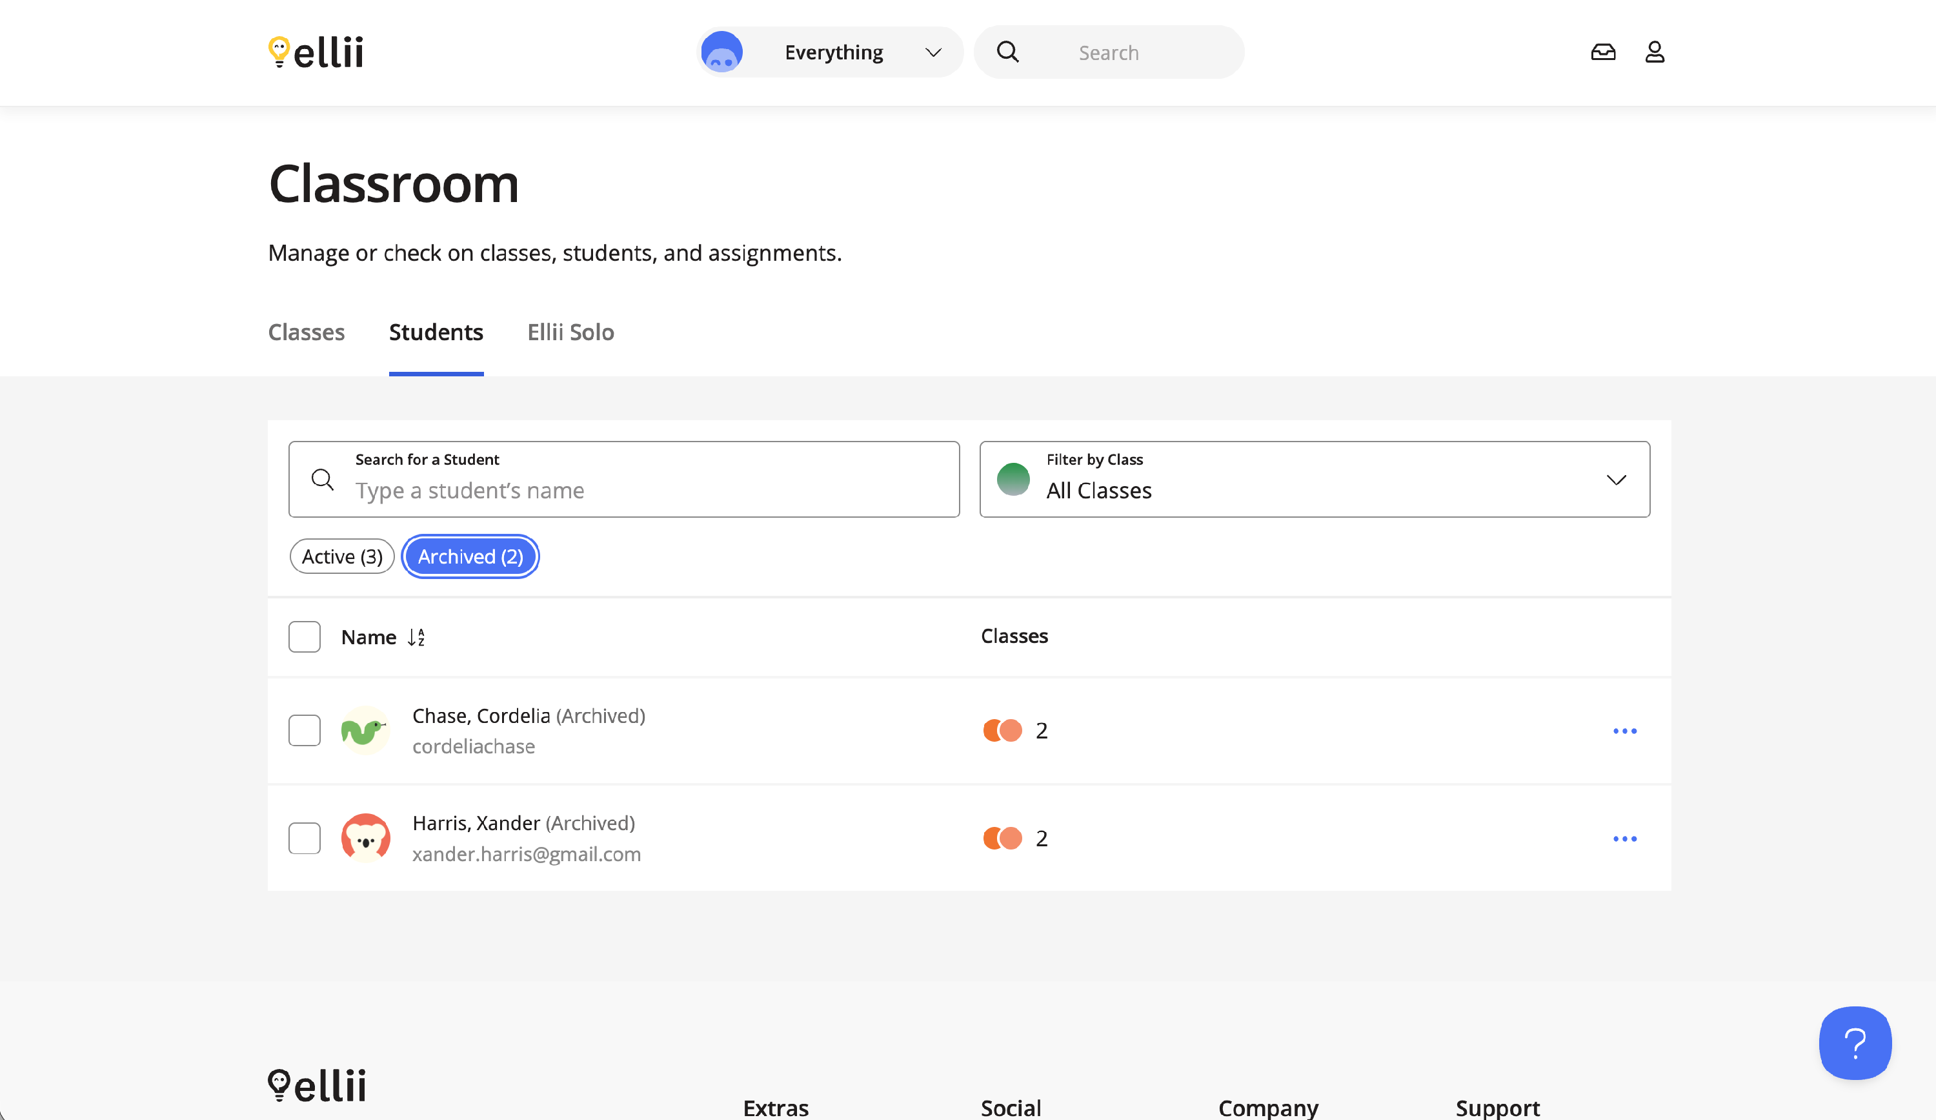The width and height of the screenshot is (1936, 1120).
Task: Click the Ellii logo in header
Action: point(316,52)
